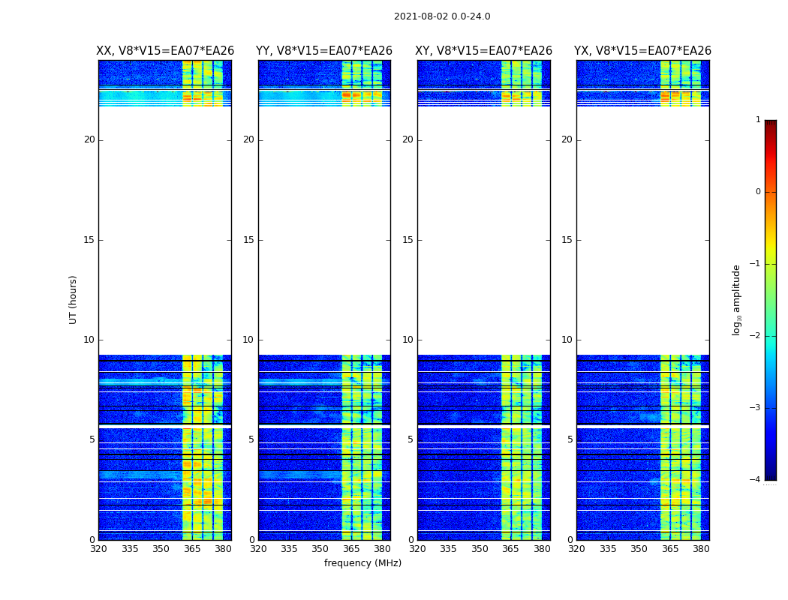Click the date title 2021-08-02 0.0-24.0

(442, 16)
